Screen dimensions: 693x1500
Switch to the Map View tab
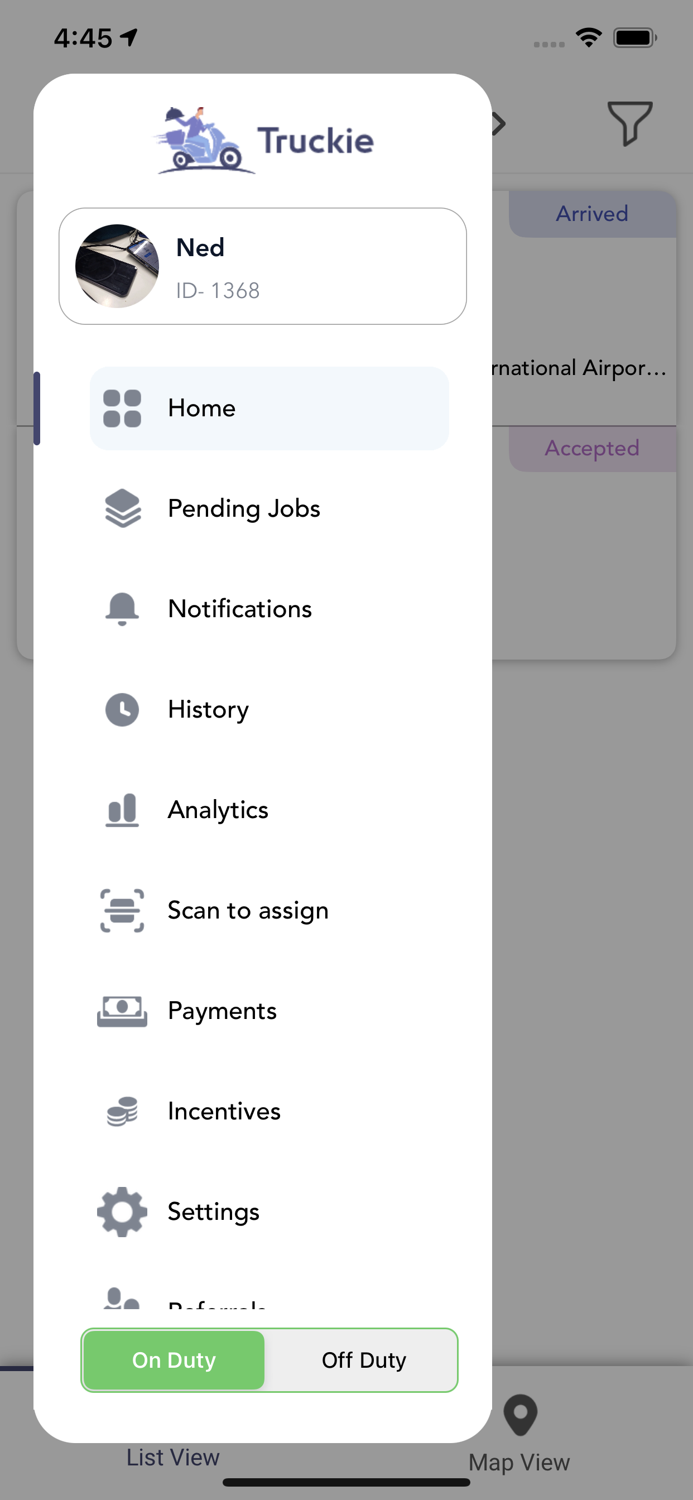pyautogui.click(x=519, y=1434)
